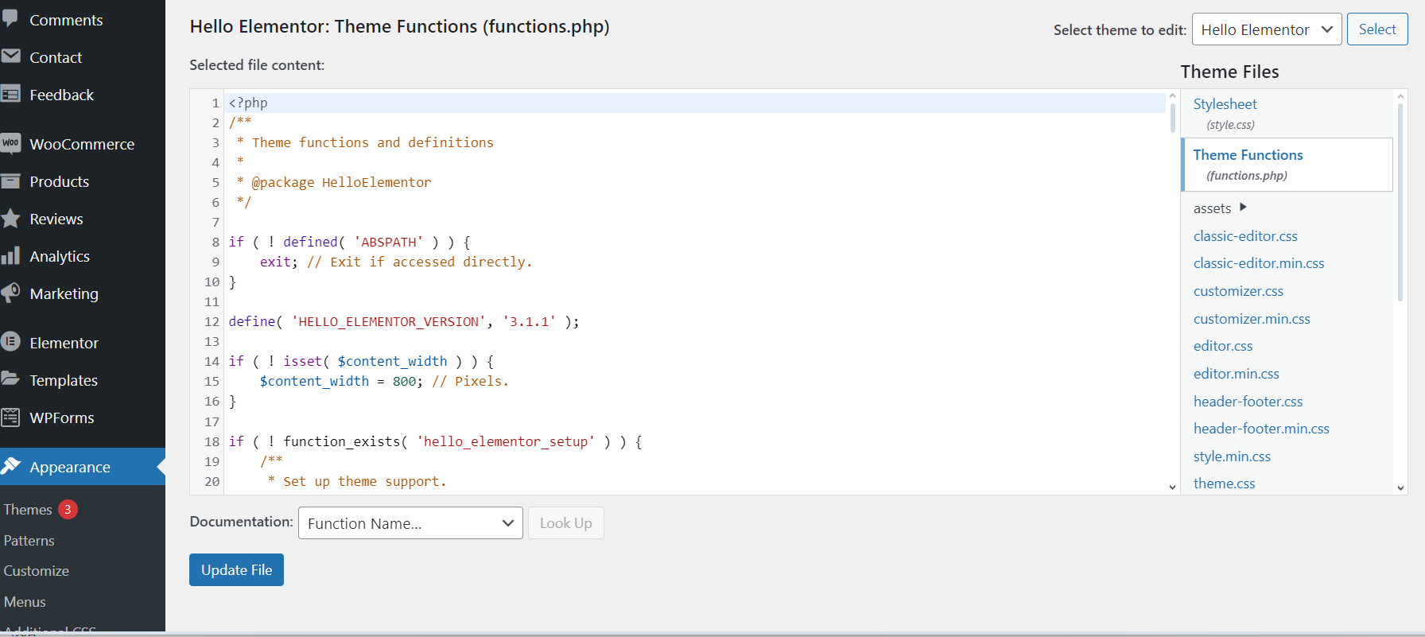The height and width of the screenshot is (637, 1425).
Task: Open the Elementor menu item
Action: pyautogui.click(x=64, y=343)
